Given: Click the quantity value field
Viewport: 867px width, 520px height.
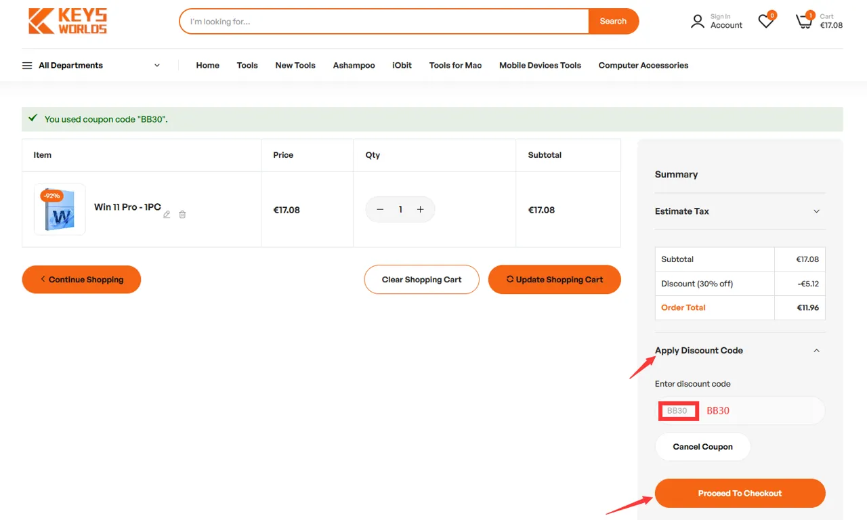Looking at the screenshot, I should [400, 210].
